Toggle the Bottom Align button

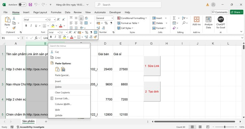point(81,18)
